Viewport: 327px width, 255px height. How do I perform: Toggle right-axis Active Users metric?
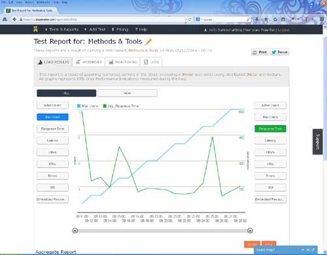click(270, 105)
